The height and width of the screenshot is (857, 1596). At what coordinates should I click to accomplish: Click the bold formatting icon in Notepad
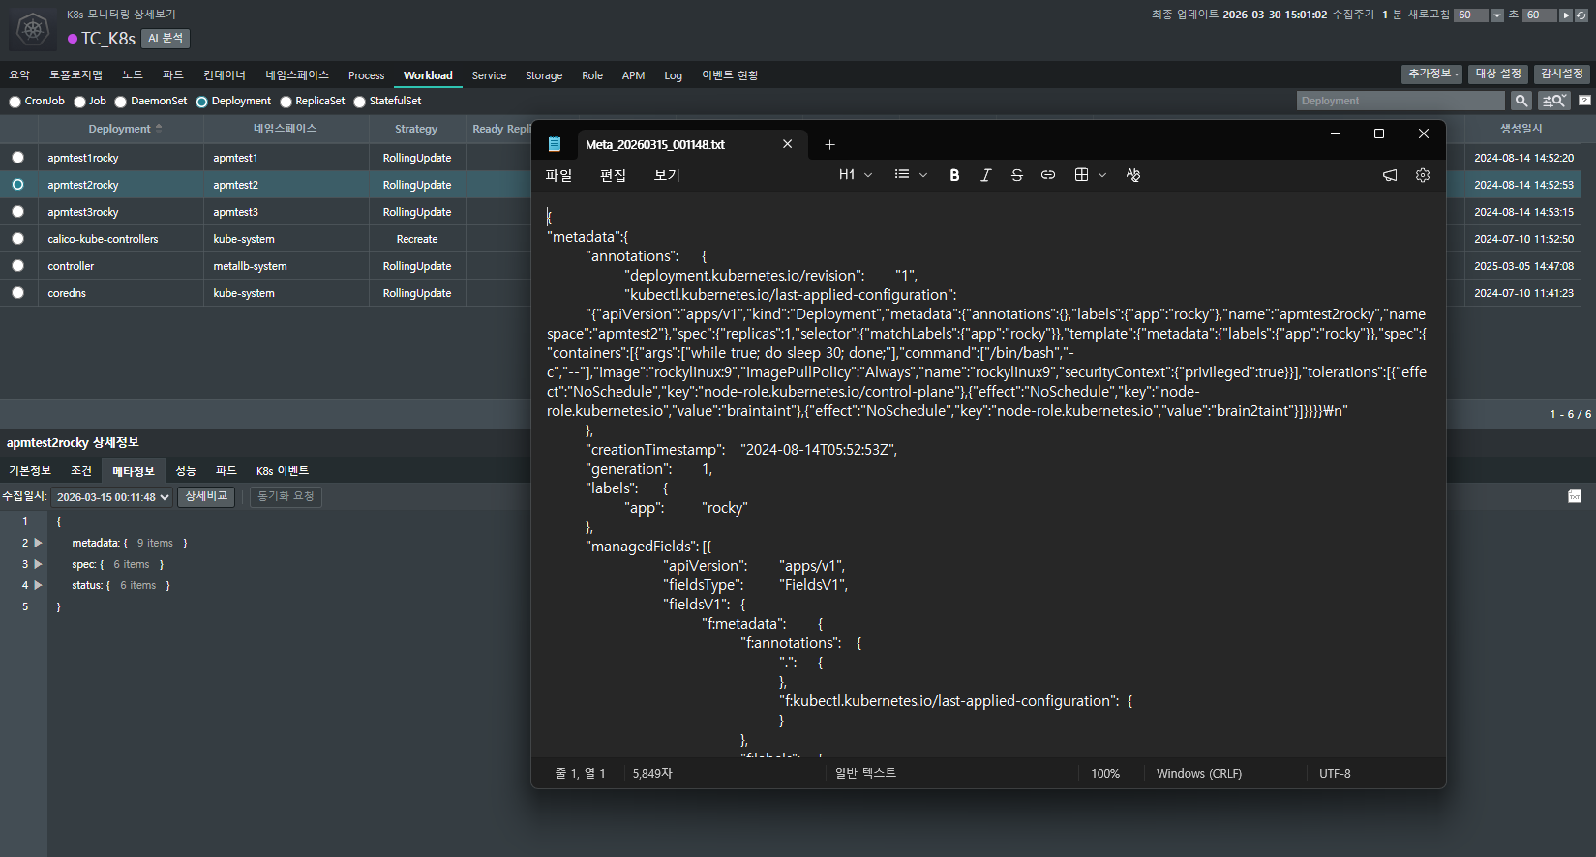954,175
